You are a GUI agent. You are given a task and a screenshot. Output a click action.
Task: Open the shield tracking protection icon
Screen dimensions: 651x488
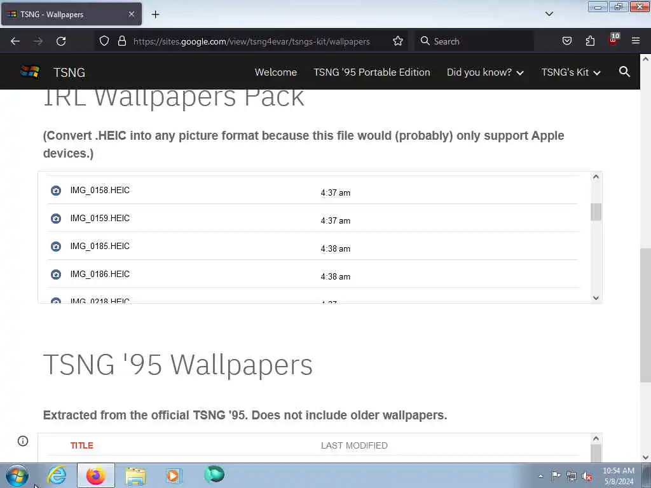pyautogui.click(x=104, y=41)
